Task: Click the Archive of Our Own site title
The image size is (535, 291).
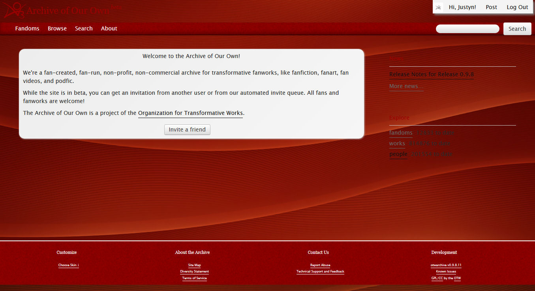Action: [68, 11]
